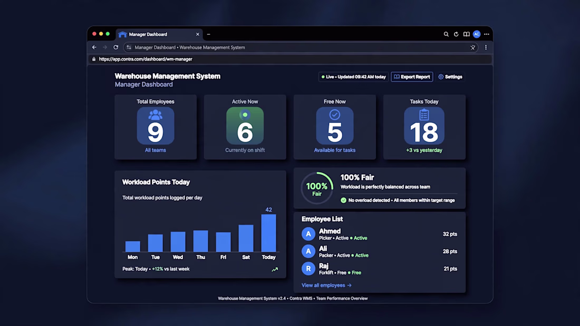Image resolution: width=580 pixels, height=326 pixels.
Task: Click the green check icon beside No overload detected
Action: pyautogui.click(x=344, y=200)
